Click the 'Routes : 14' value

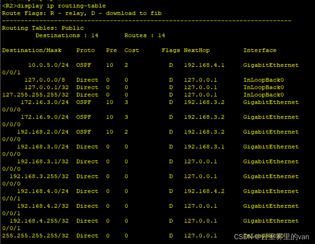click(x=145, y=35)
